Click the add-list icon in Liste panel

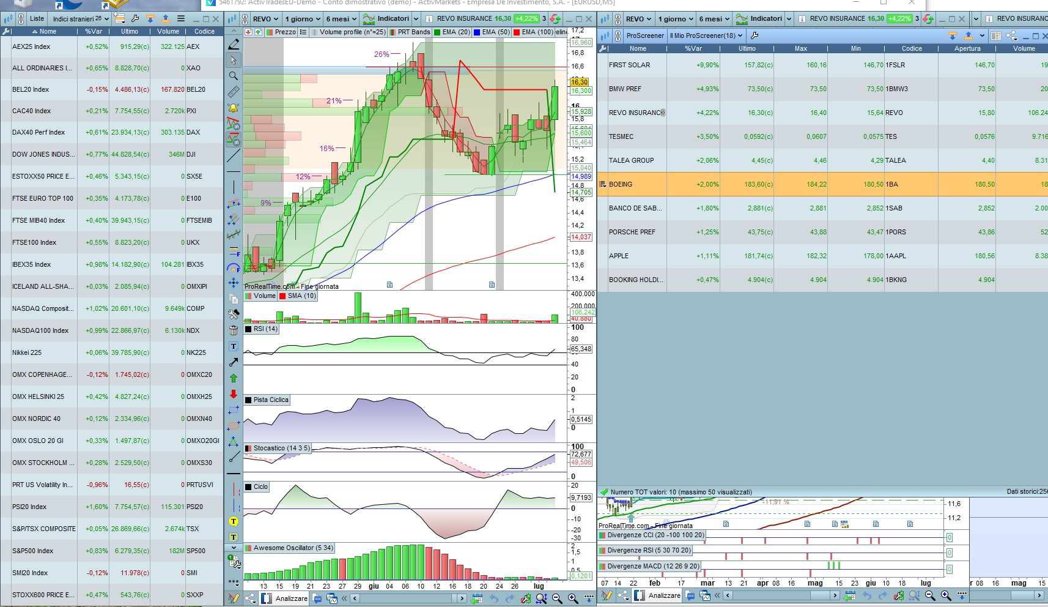[119, 18]
